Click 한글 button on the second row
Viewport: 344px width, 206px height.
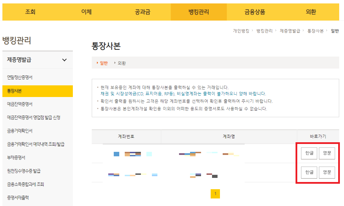tap(309, 172)
